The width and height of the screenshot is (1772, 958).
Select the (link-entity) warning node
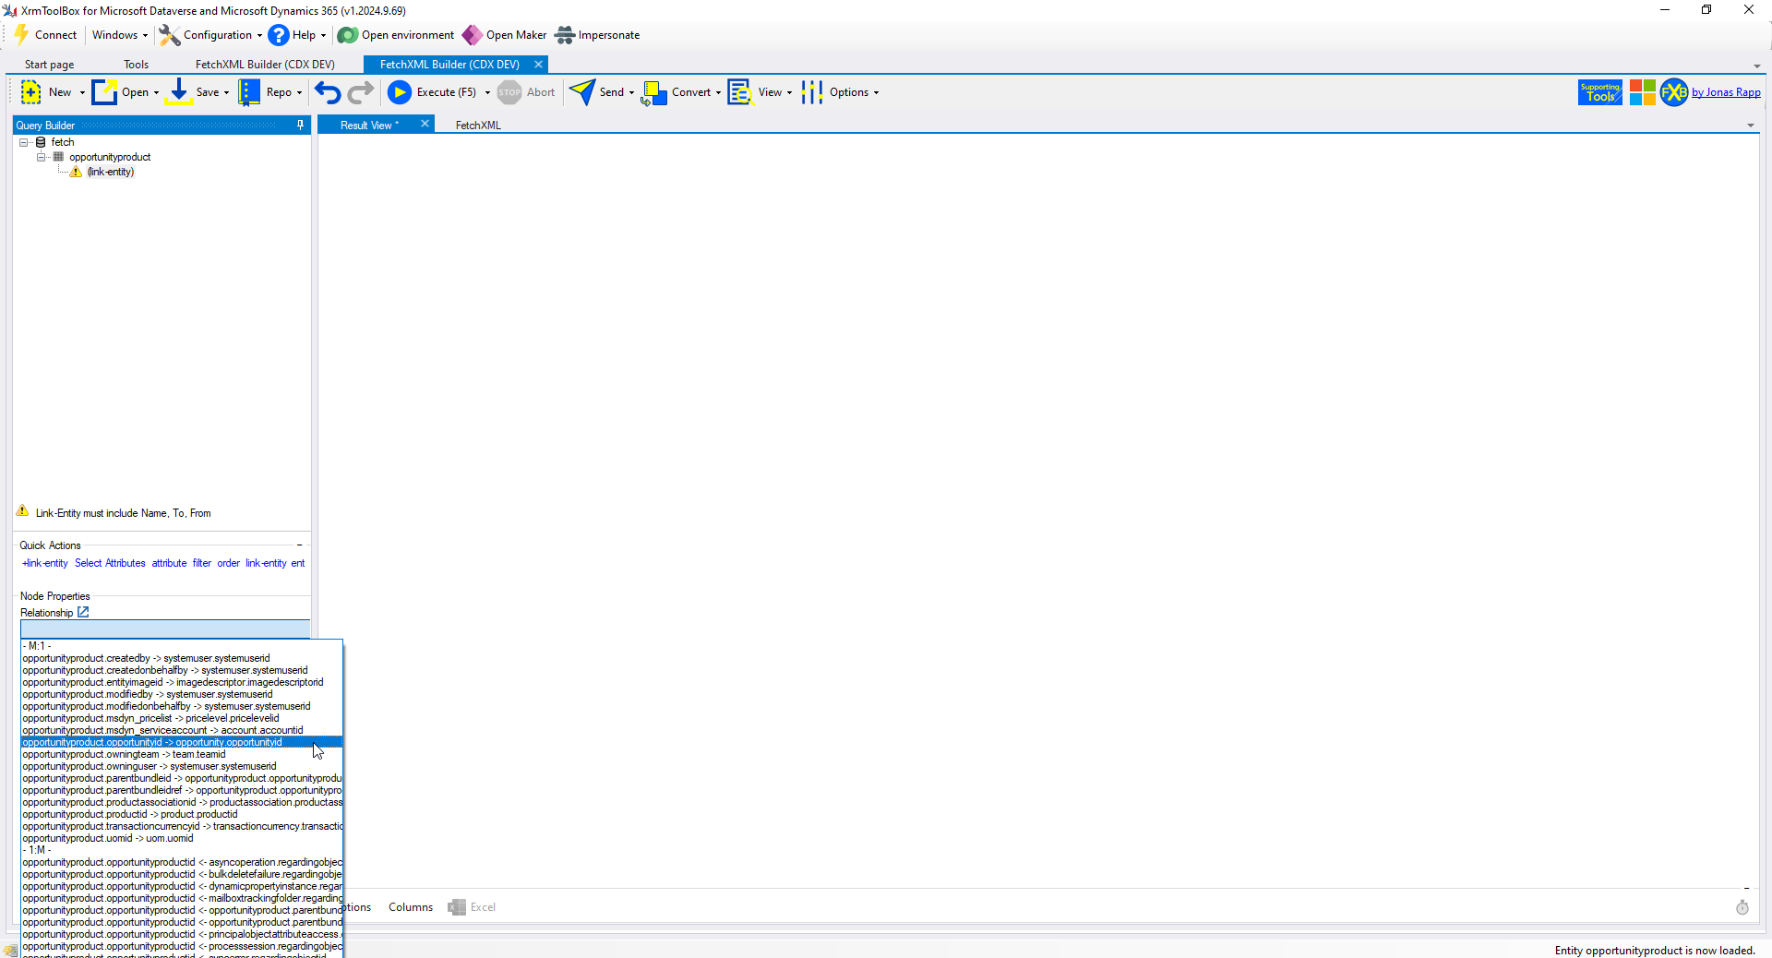(x=110, y=172)
